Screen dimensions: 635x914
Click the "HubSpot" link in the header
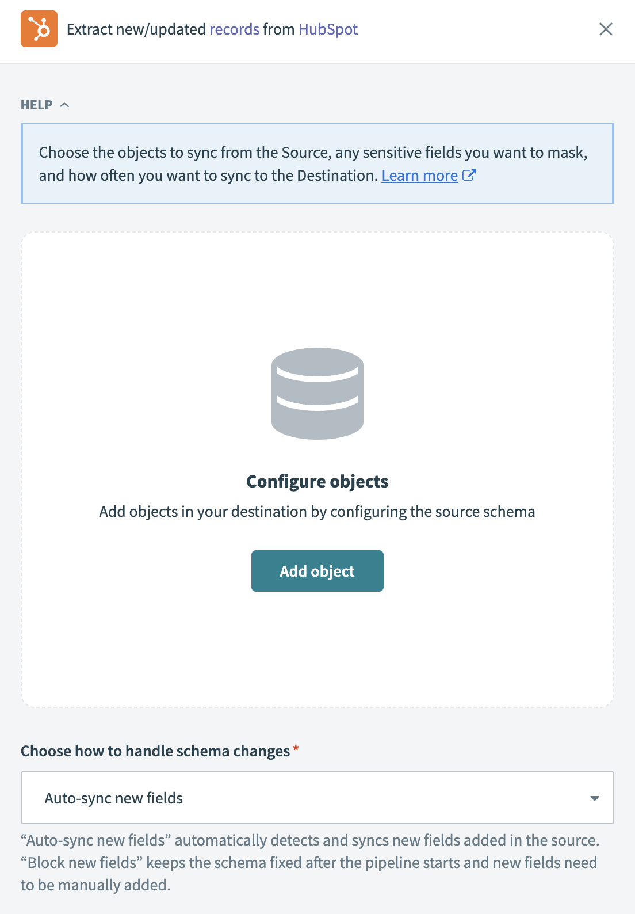point(328,29)
